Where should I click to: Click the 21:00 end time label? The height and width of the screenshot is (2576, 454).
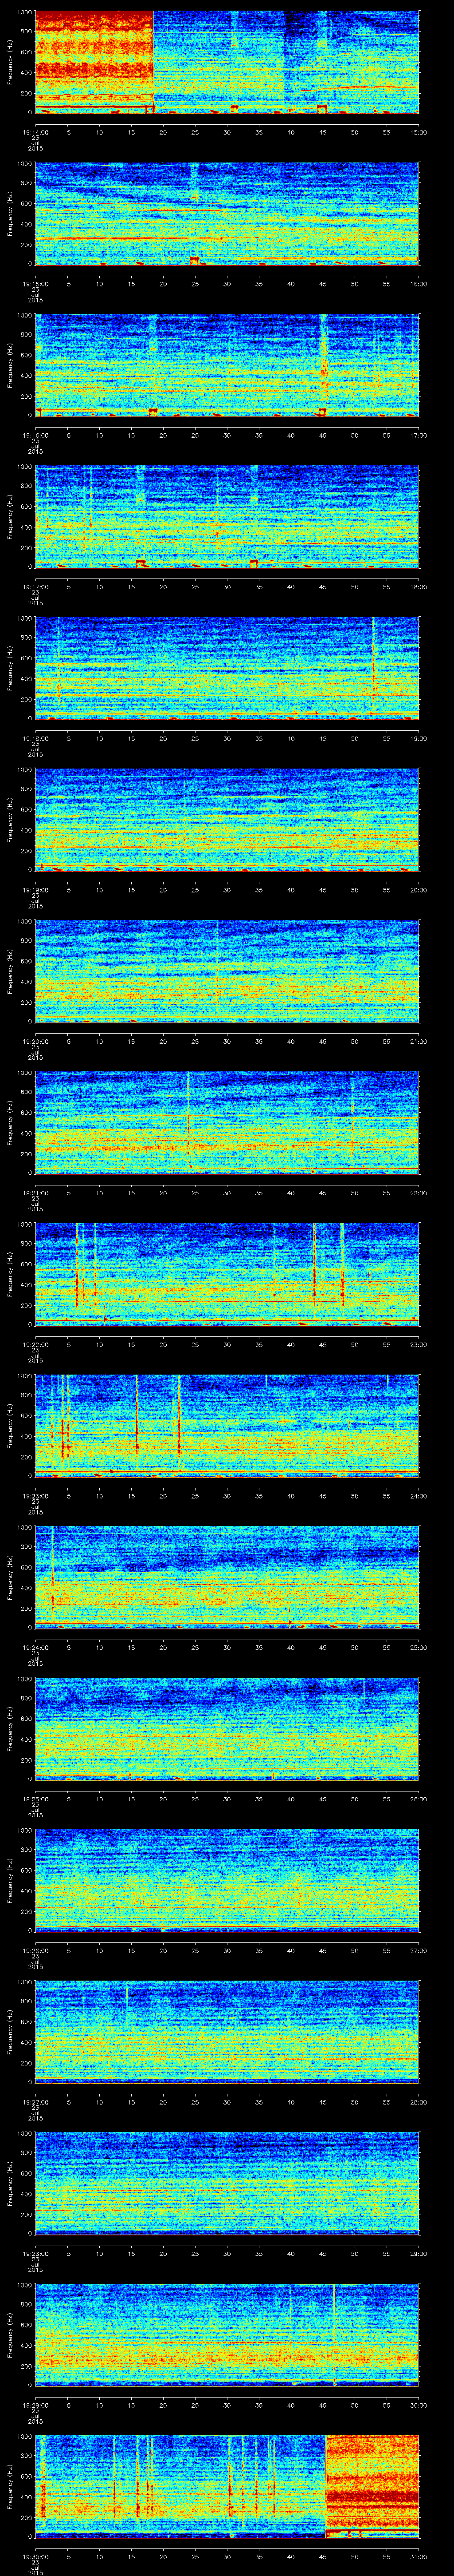point(418,1041)
